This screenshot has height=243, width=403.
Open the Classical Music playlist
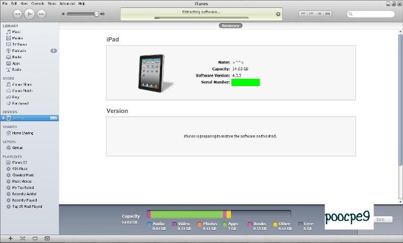tap(23, 175)
